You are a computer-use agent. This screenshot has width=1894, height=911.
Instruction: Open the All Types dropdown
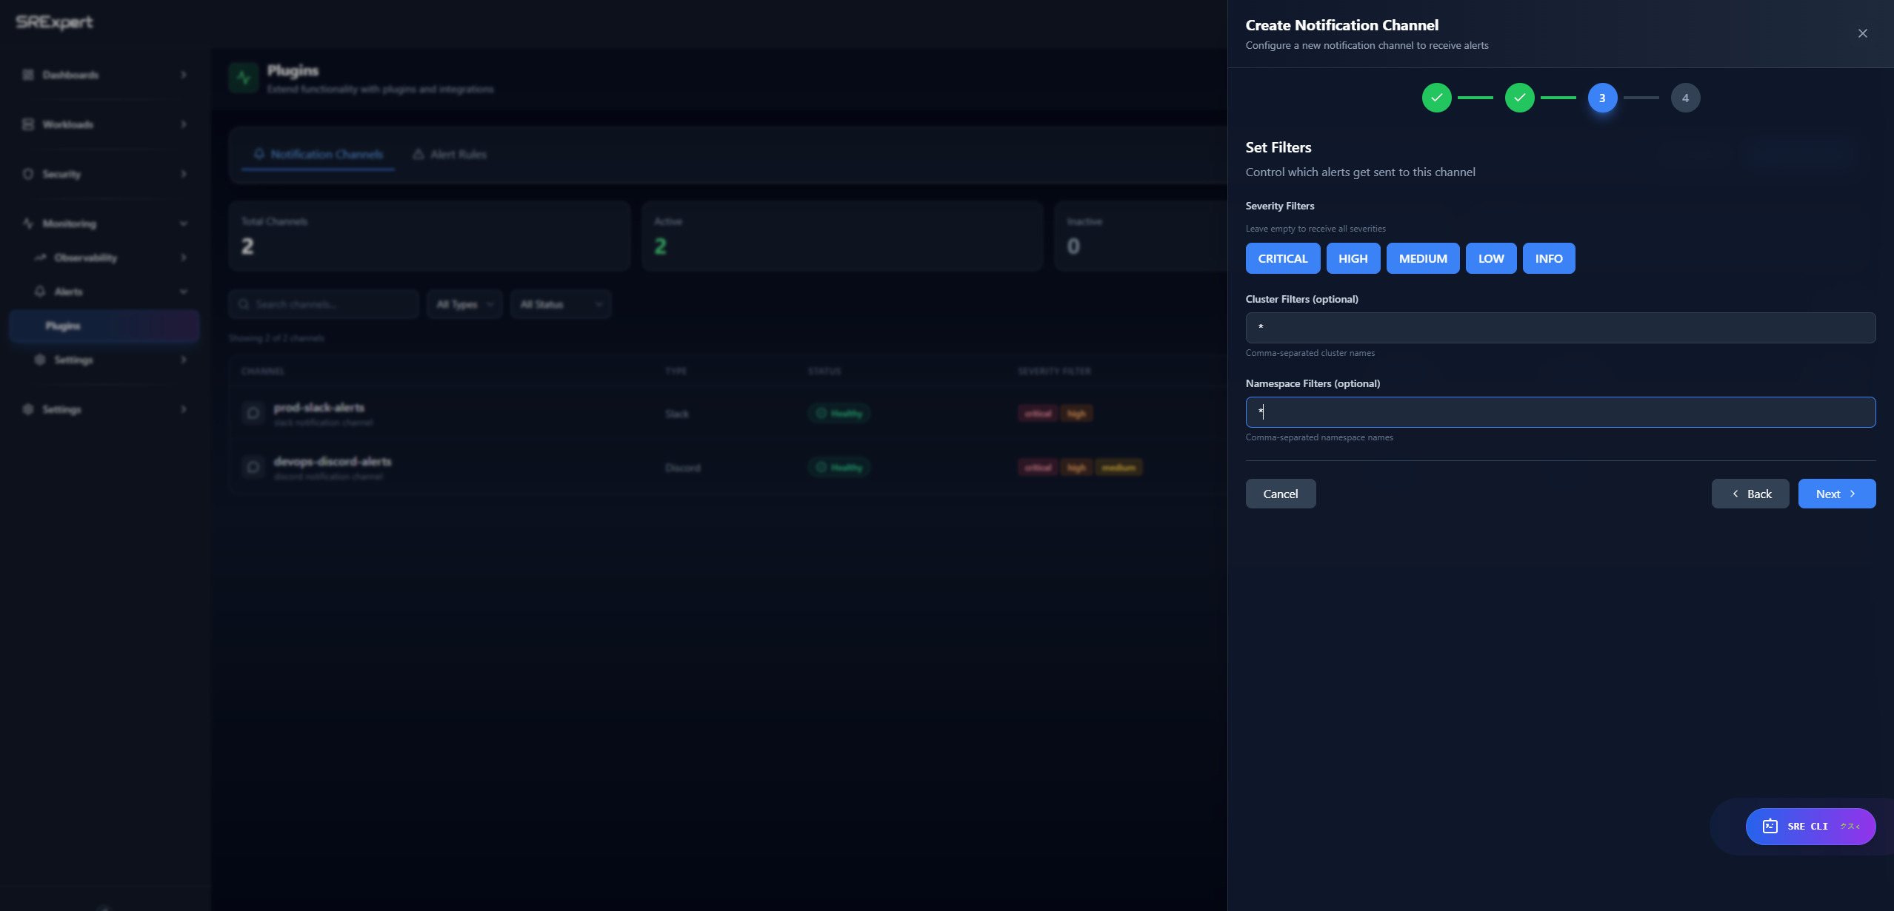click(x=464, y=303)
